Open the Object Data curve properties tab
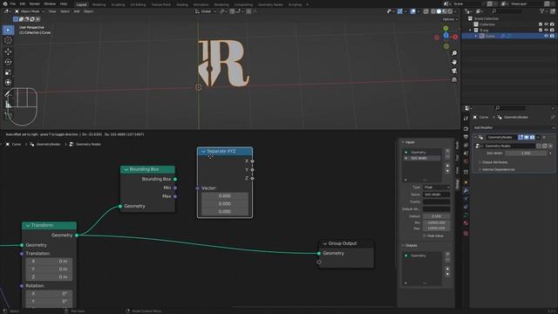558x314 pixels. [x=466, y=215]
